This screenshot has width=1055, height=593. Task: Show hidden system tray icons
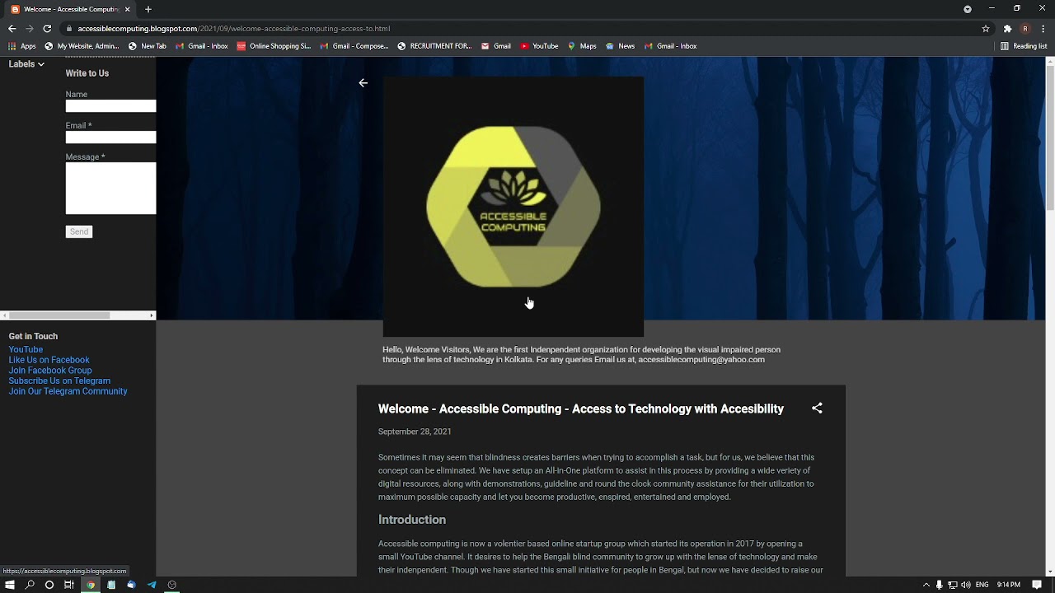(926, 585)
